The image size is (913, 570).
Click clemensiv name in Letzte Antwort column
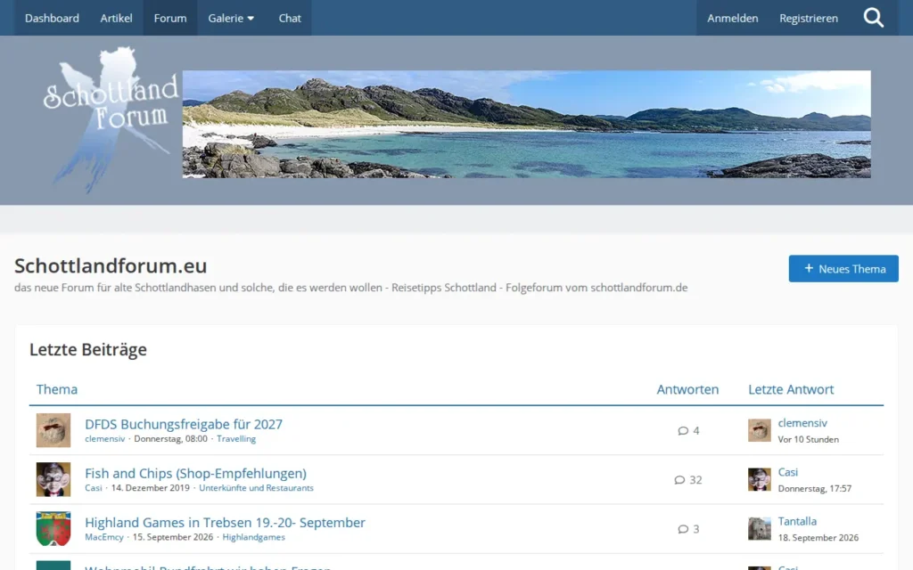(802, 423)
